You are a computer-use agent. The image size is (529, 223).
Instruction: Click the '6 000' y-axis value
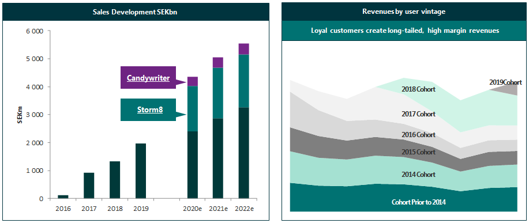point(35,31)
